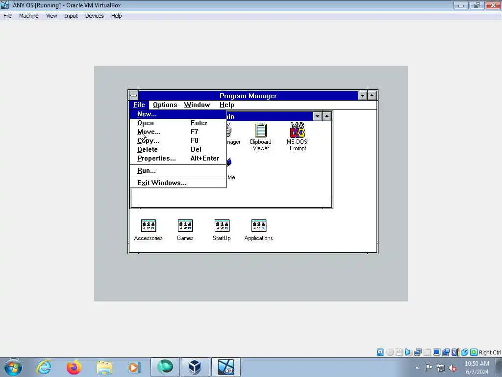The width and height of the screenshot is (502, 377).
Task: Click the VirtualBox mouse integration indicator
Action: coord(465,352)
